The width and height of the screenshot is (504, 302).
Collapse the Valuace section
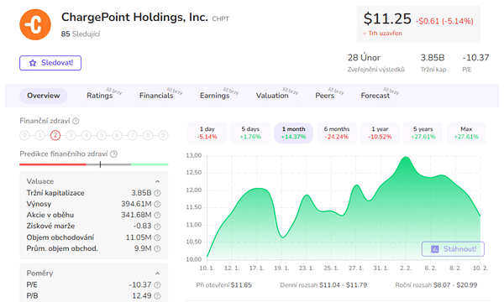pyautogui.click(x=158, y=182)
